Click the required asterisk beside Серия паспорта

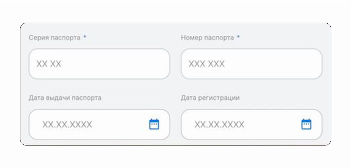85,37
